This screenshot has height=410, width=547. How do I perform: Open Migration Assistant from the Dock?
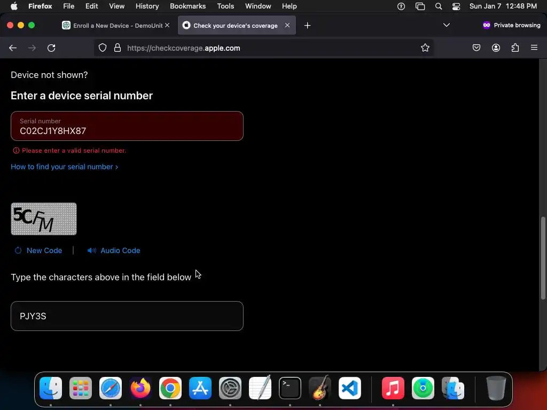453,388
